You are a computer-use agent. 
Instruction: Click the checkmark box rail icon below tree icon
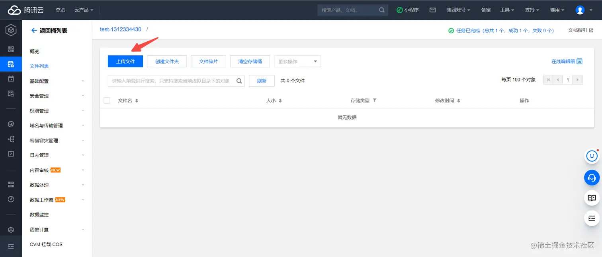[11, 154]
